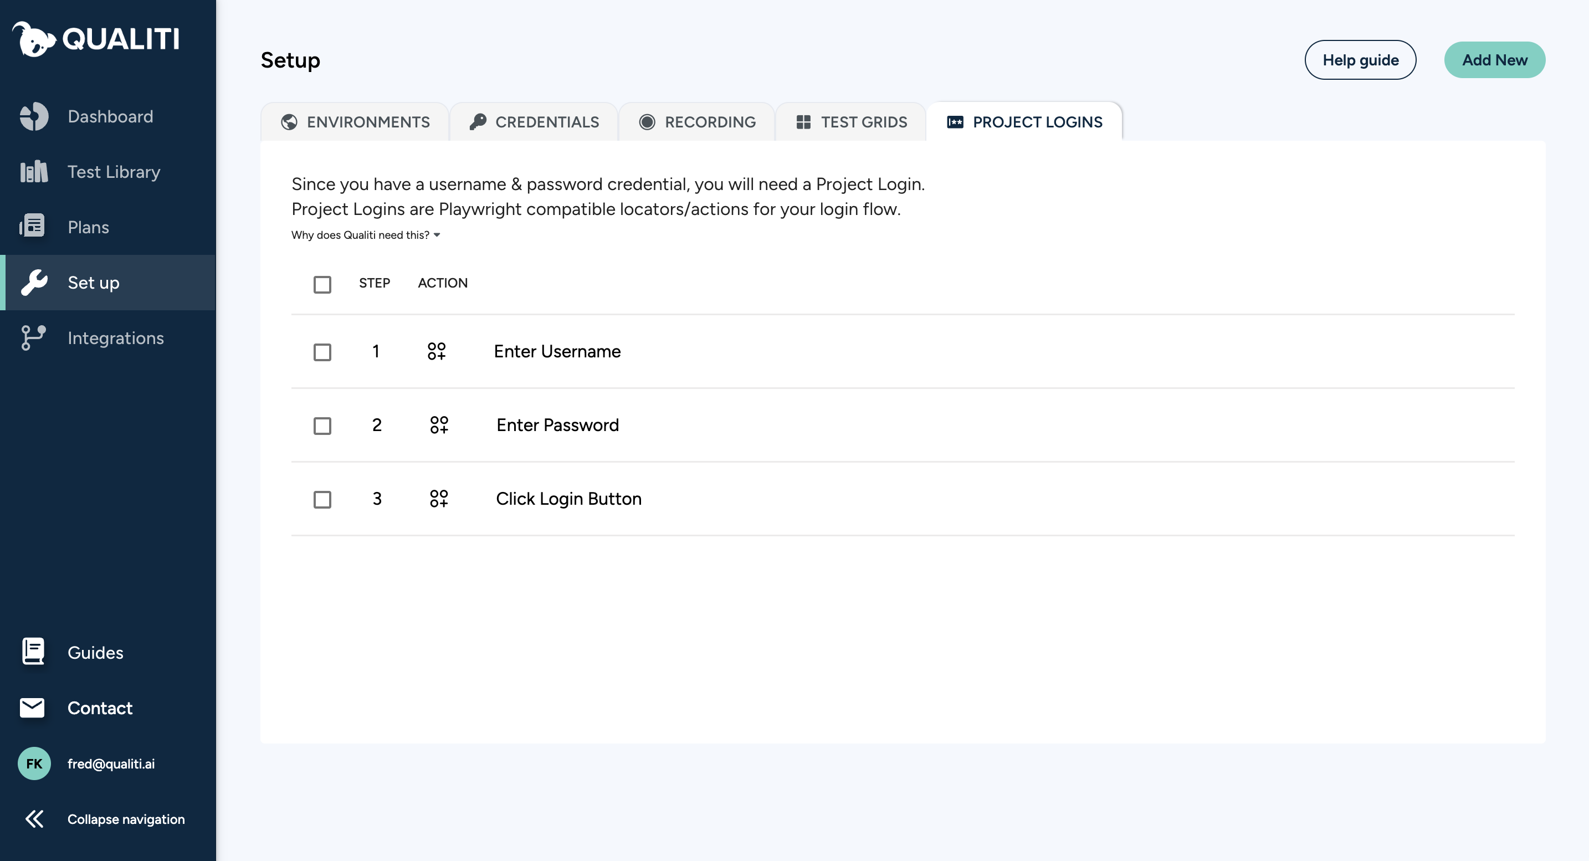The image size is (1589, 861).
Task: Click the Integrations branch icon
Action: pyautogui.click(x=33, y=338)
